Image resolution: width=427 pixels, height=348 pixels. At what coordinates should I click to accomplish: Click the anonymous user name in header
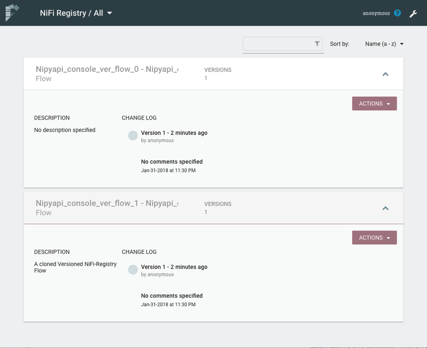[x=376, y=13]
